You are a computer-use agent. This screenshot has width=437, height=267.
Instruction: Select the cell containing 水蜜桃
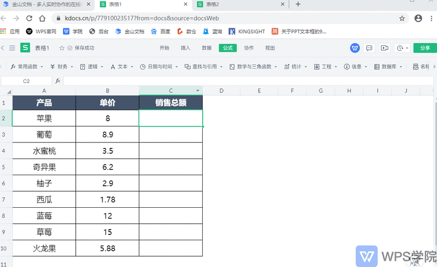pyautogui.click(x=44, y=151)
